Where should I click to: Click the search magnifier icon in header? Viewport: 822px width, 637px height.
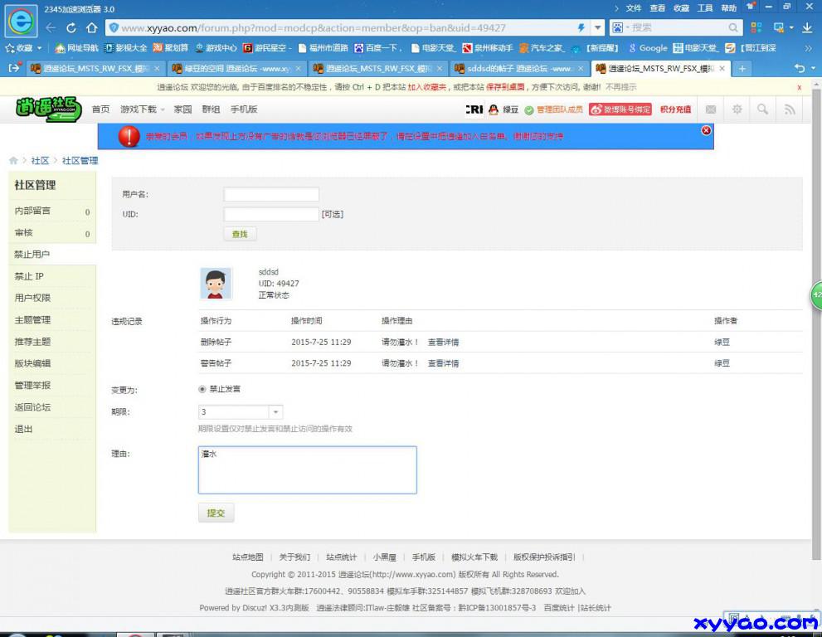tap(763, 109)
